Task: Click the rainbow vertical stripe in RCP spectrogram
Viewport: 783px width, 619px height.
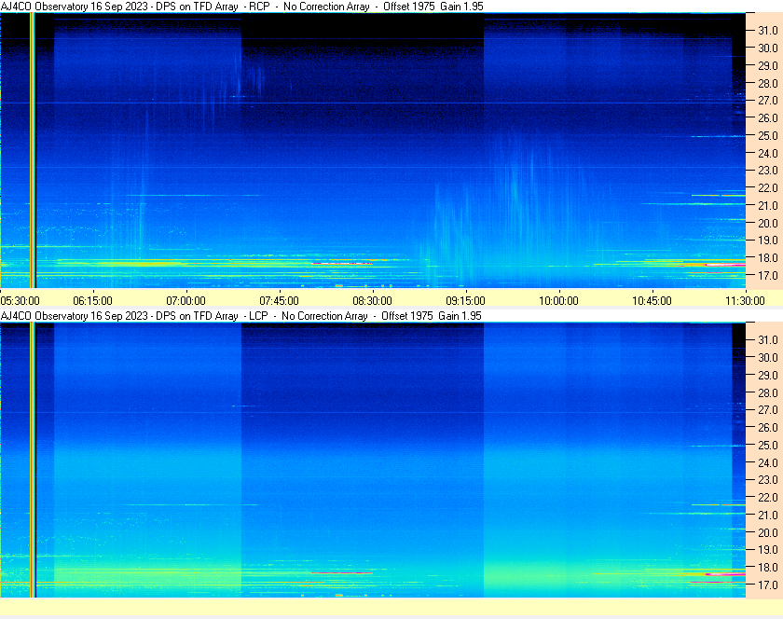Action: (x=33, y=150)
